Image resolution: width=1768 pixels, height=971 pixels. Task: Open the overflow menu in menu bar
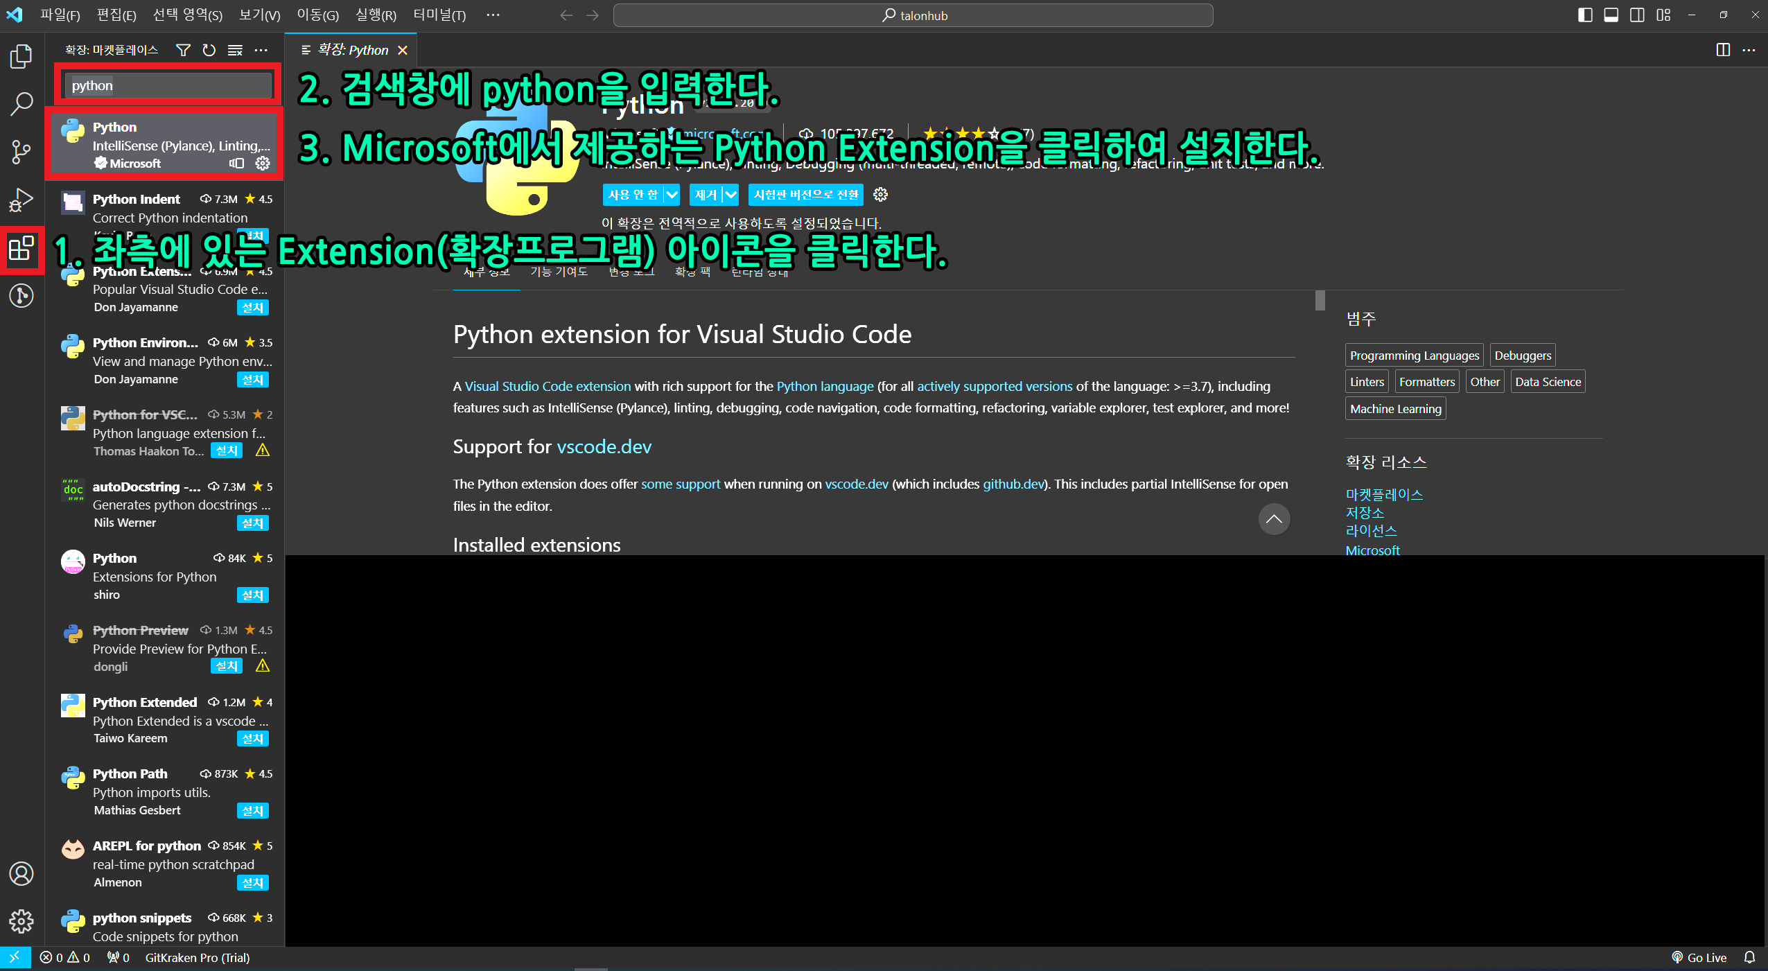coord(493,15)
